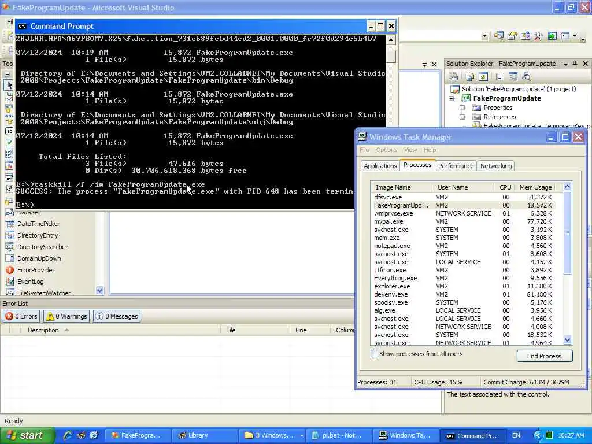
Task: Select mypal.exe process row
Action: point(467,221)
